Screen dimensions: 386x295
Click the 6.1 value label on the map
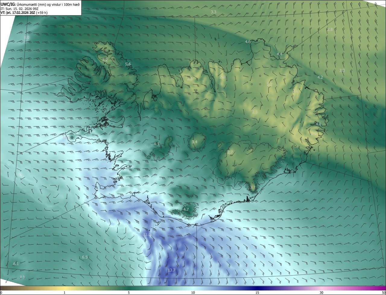(16, 264)
